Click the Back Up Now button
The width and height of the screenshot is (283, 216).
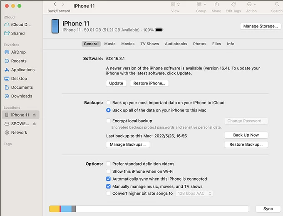246,135
